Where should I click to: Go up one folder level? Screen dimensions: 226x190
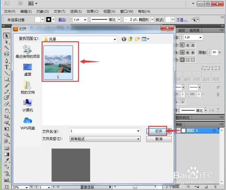(131, 39)
